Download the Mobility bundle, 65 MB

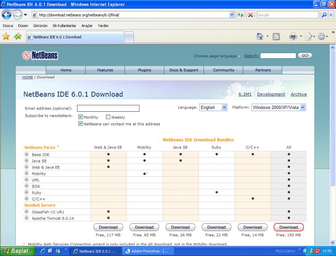click(x=144, y=227)
